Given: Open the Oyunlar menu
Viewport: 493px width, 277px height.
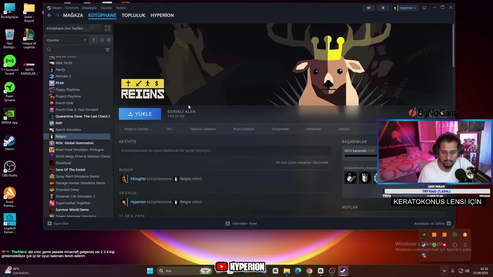Looking at the screenshot, I should [x=106, y=8].
